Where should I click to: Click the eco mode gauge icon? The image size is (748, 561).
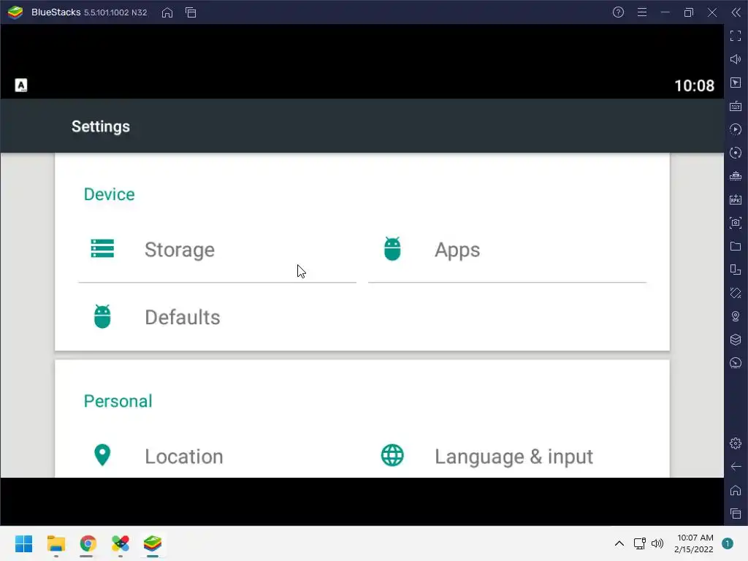pyautogui.click(x=736, y=363)
